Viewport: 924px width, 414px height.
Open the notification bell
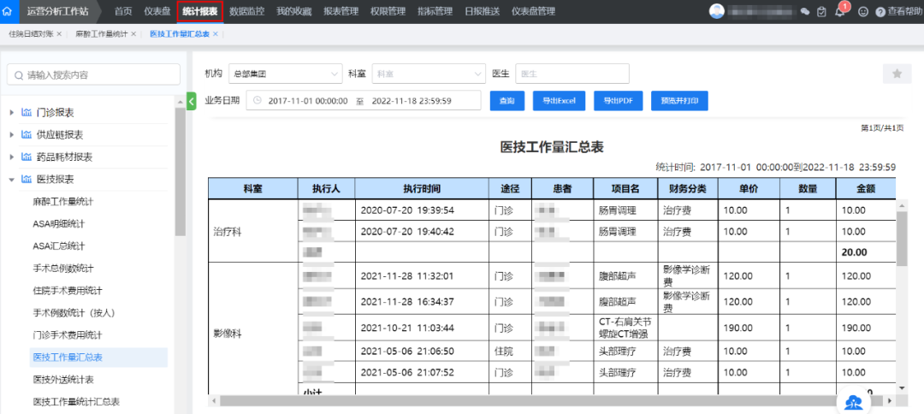click(x=840, y=12)
